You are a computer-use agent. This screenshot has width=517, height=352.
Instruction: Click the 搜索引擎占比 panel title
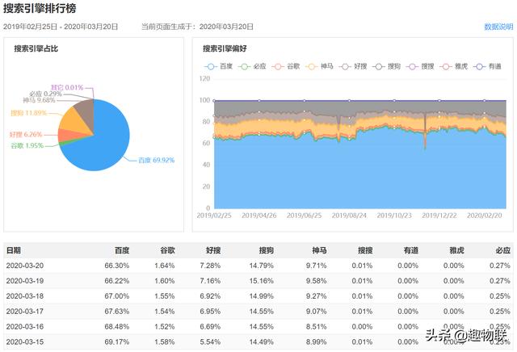pos(36,48)
